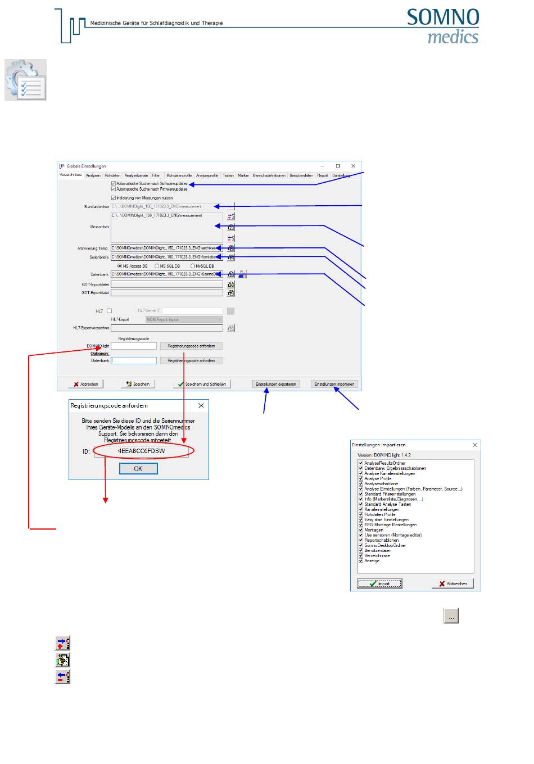Viewport: 534px width, 764px height.
Task: Uncheck Rohdaten Profile in import list
Action: 360,514
